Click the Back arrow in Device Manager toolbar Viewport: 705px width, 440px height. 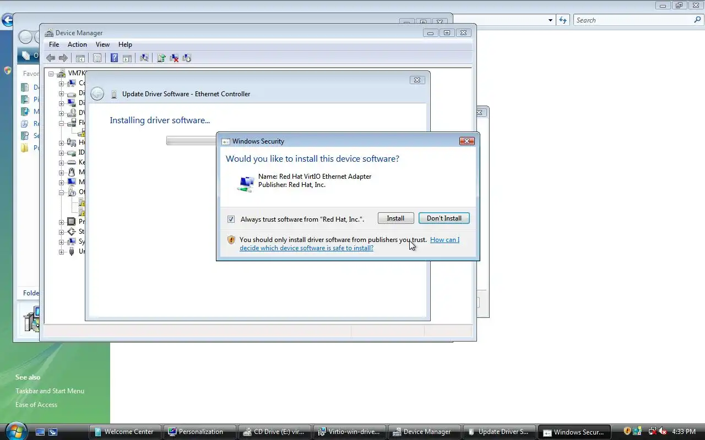51,58
